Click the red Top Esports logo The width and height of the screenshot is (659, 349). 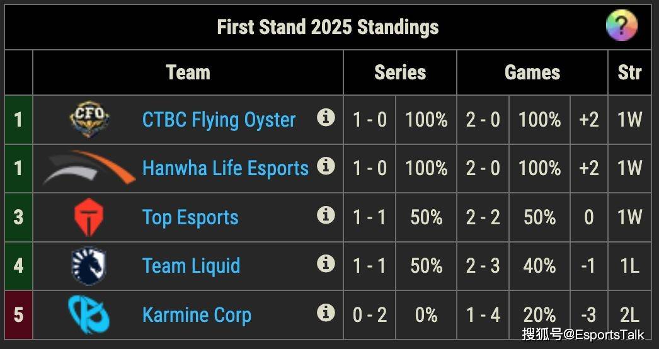[x=89, y=217]
